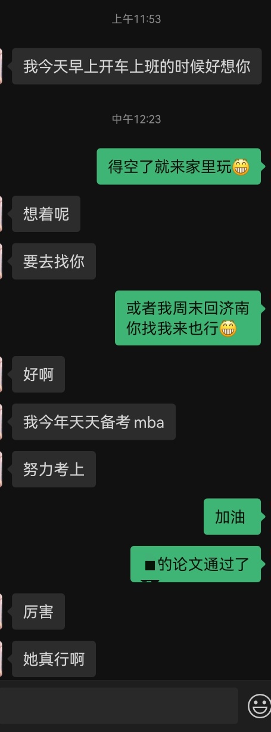
Task: Select the "努力考上" message bubble
Action: pyautogui.click(x=54, y=469)
